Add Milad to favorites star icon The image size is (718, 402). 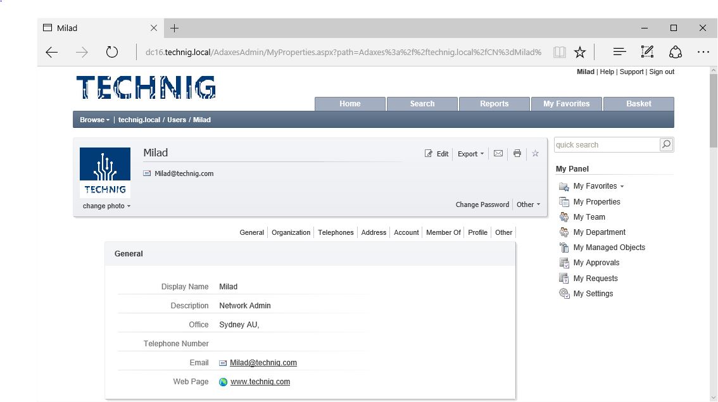tap(535, 153)
